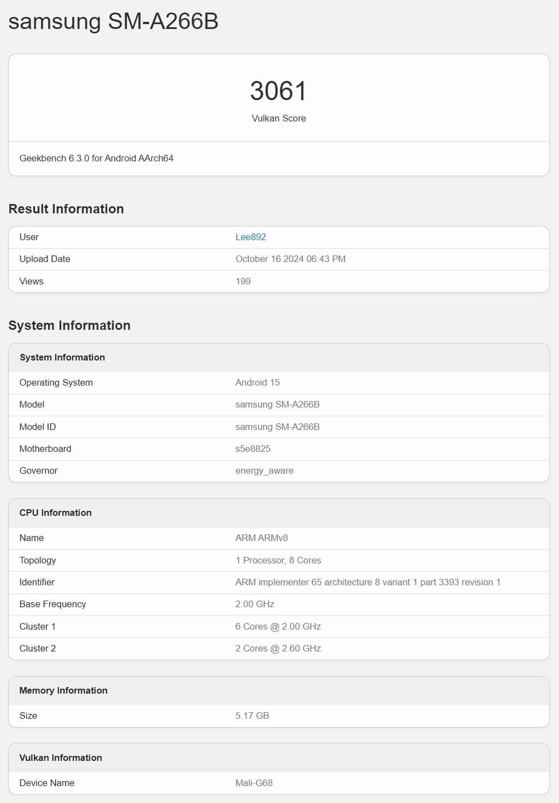Select the ARM ARMv8 CPU name value

coord(261,538)
